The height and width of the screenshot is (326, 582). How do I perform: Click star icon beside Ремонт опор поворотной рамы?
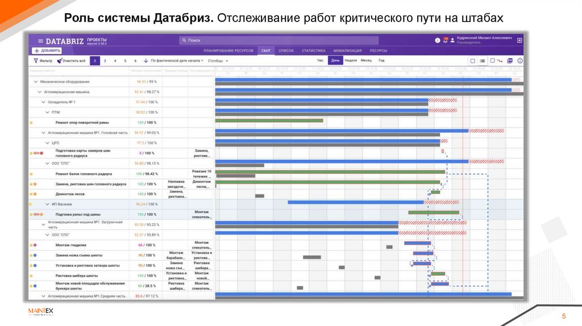click(x=31, y=122)
